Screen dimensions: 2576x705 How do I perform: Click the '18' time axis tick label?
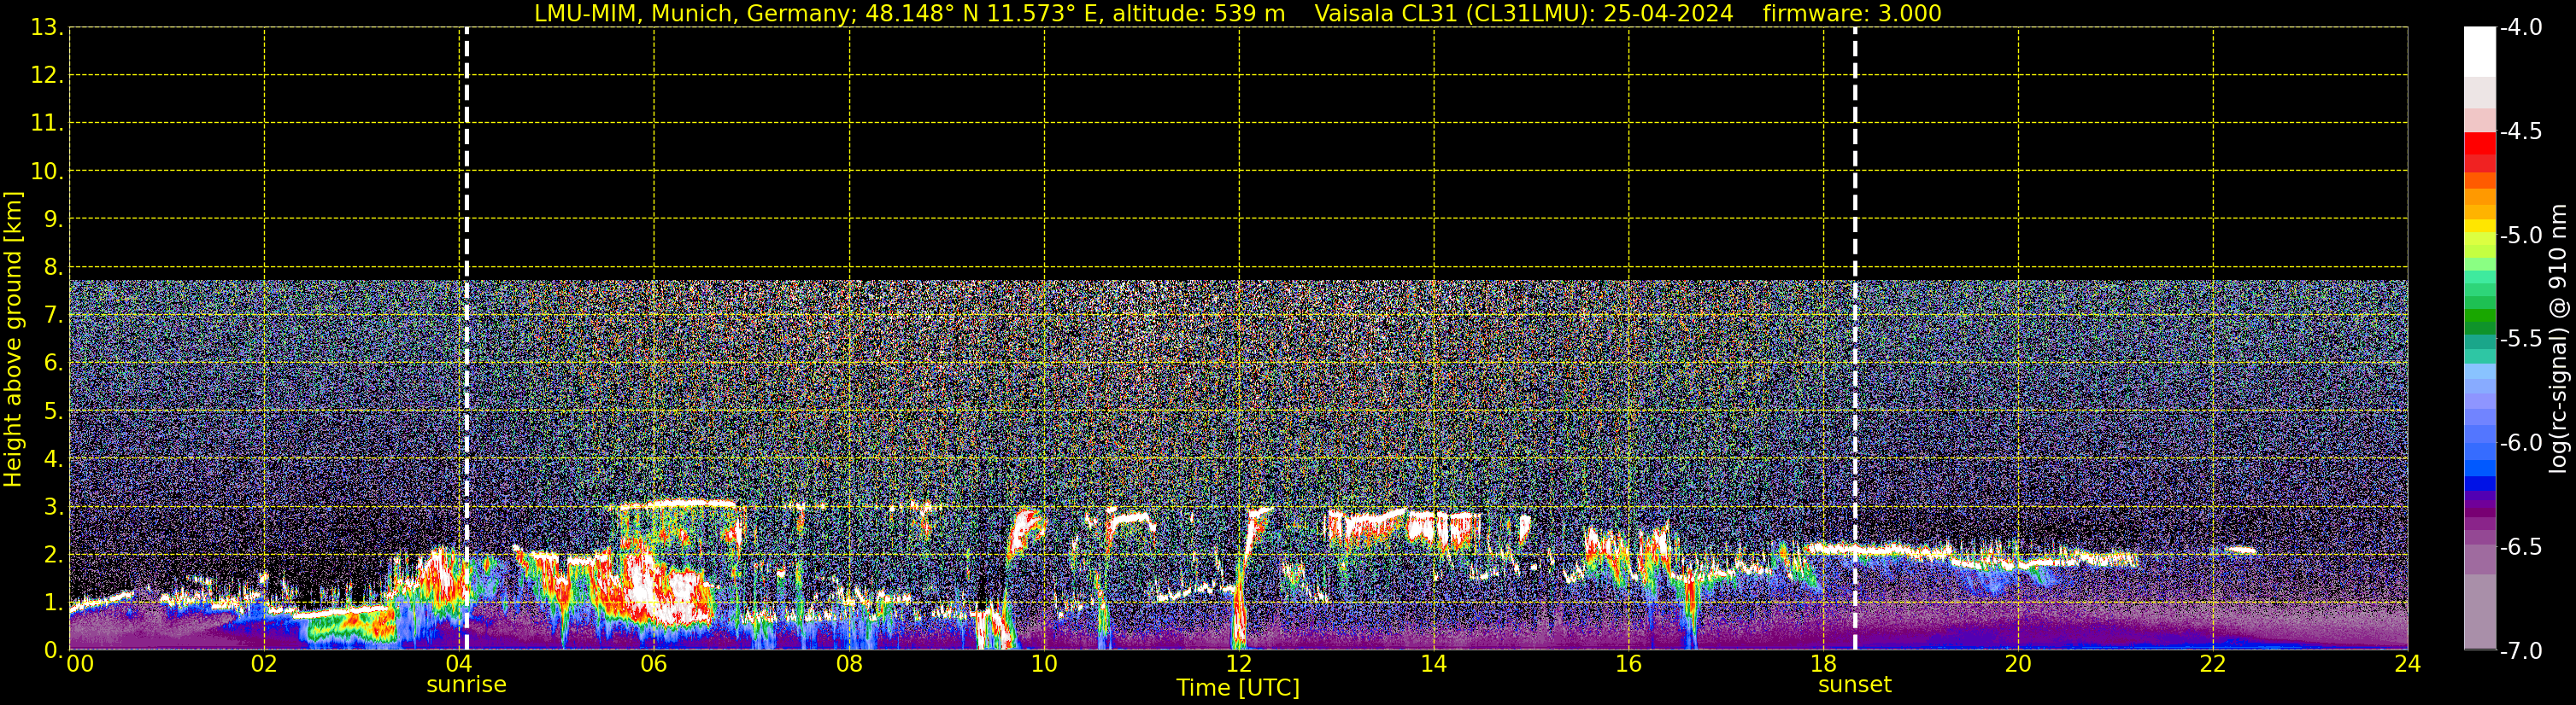click(x=1824, y=665)
